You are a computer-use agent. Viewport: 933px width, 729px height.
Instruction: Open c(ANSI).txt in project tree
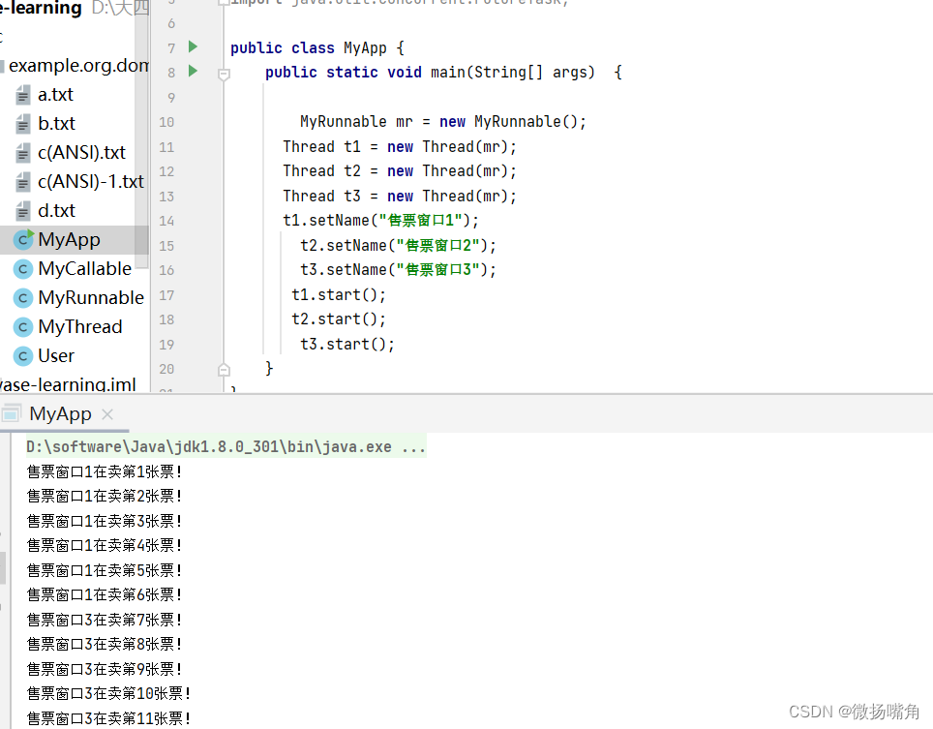coord(81,153)
